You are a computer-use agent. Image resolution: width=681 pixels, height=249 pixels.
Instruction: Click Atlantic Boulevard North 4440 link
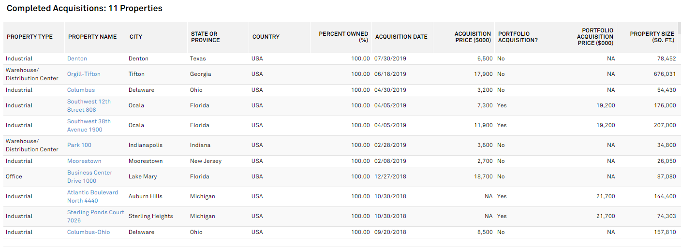click(92, 196)
